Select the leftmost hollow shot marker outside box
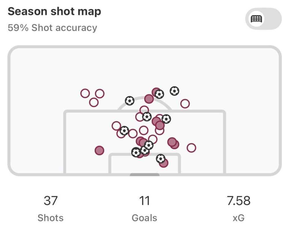 click(85, 93)
